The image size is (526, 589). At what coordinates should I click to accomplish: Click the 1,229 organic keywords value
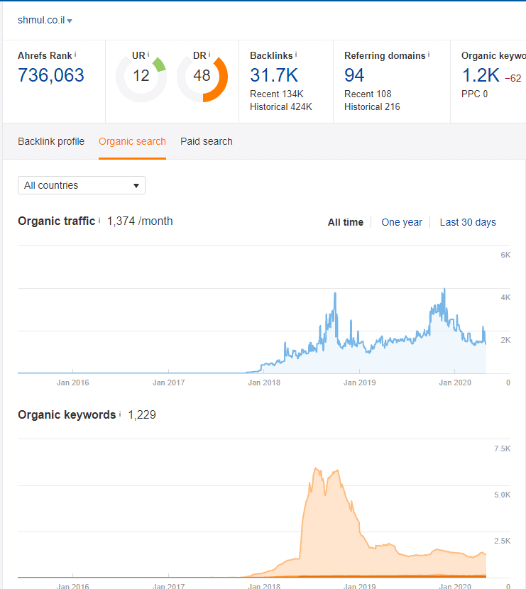142,414
